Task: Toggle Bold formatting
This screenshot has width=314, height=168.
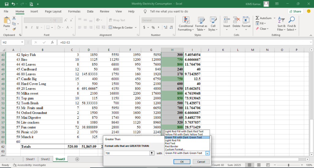Action: [26, 27]
